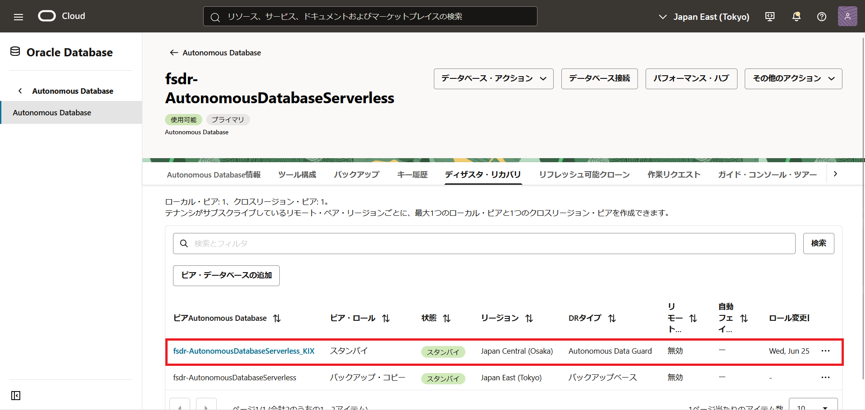Collapse the sidebar with the panel icon
Screen dimensions: 865x410
[16, 396]
